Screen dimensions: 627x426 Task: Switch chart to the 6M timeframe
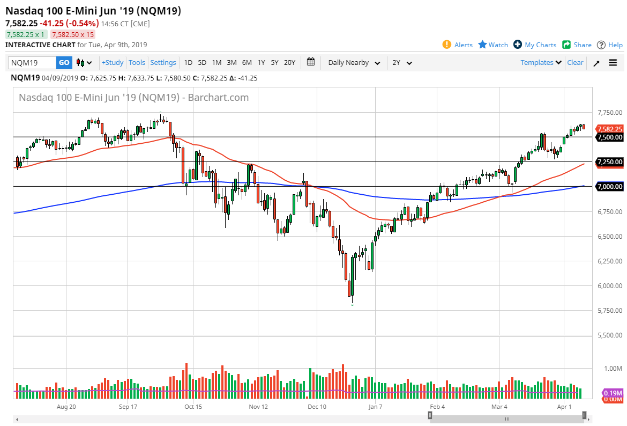(x=247, y=63)
